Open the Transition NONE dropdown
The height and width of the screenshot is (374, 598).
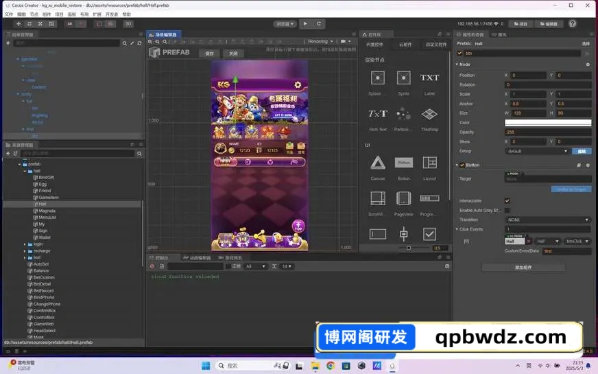[x=548, y=220]
